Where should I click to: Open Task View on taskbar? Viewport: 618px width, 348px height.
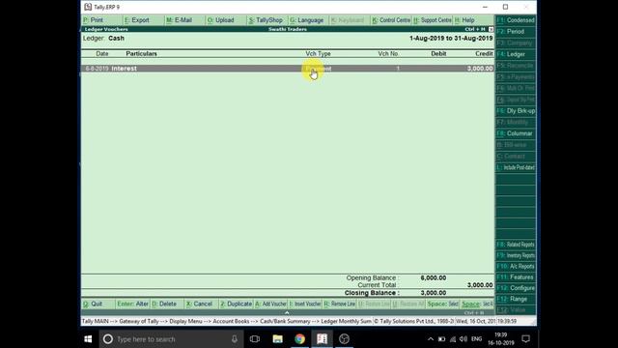coord(255,339)
